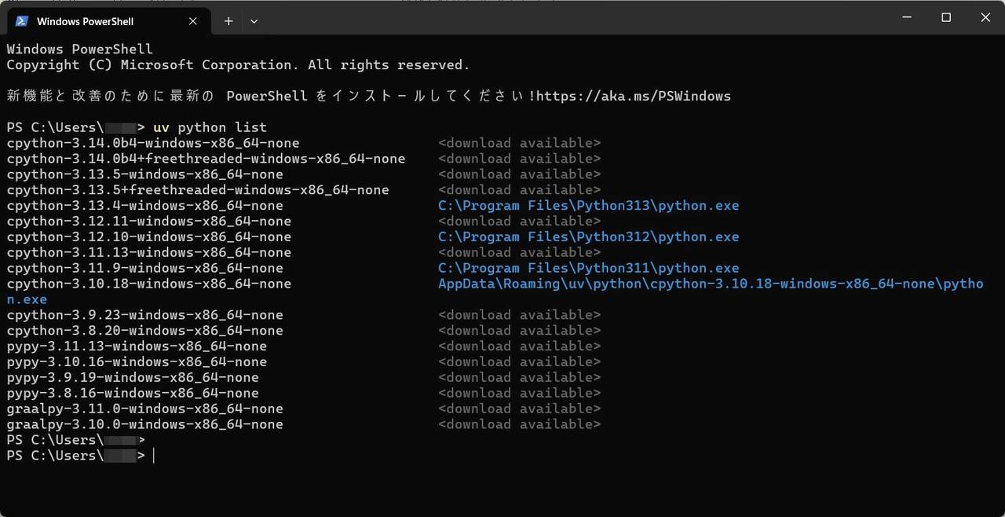
Task: Click '<download available>' on the cpython-3.13.5+freethreaded row
Action: 520,190
